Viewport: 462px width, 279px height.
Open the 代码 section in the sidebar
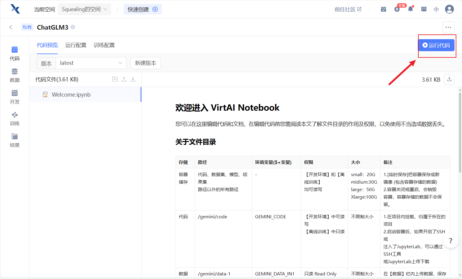[x=14, y=54]
